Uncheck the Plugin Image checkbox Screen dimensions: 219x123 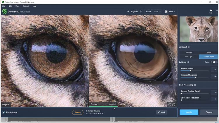click(x=4, y=112)
